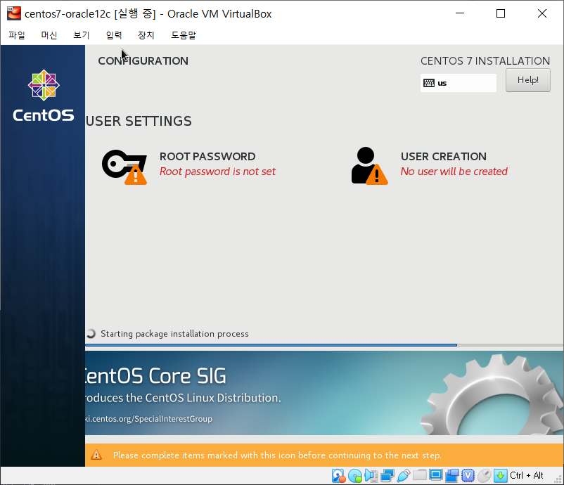Open the network adapter status icon
The width and height of the screenshot is (564, 485).
pyautogui.click(x=387, y=476)
